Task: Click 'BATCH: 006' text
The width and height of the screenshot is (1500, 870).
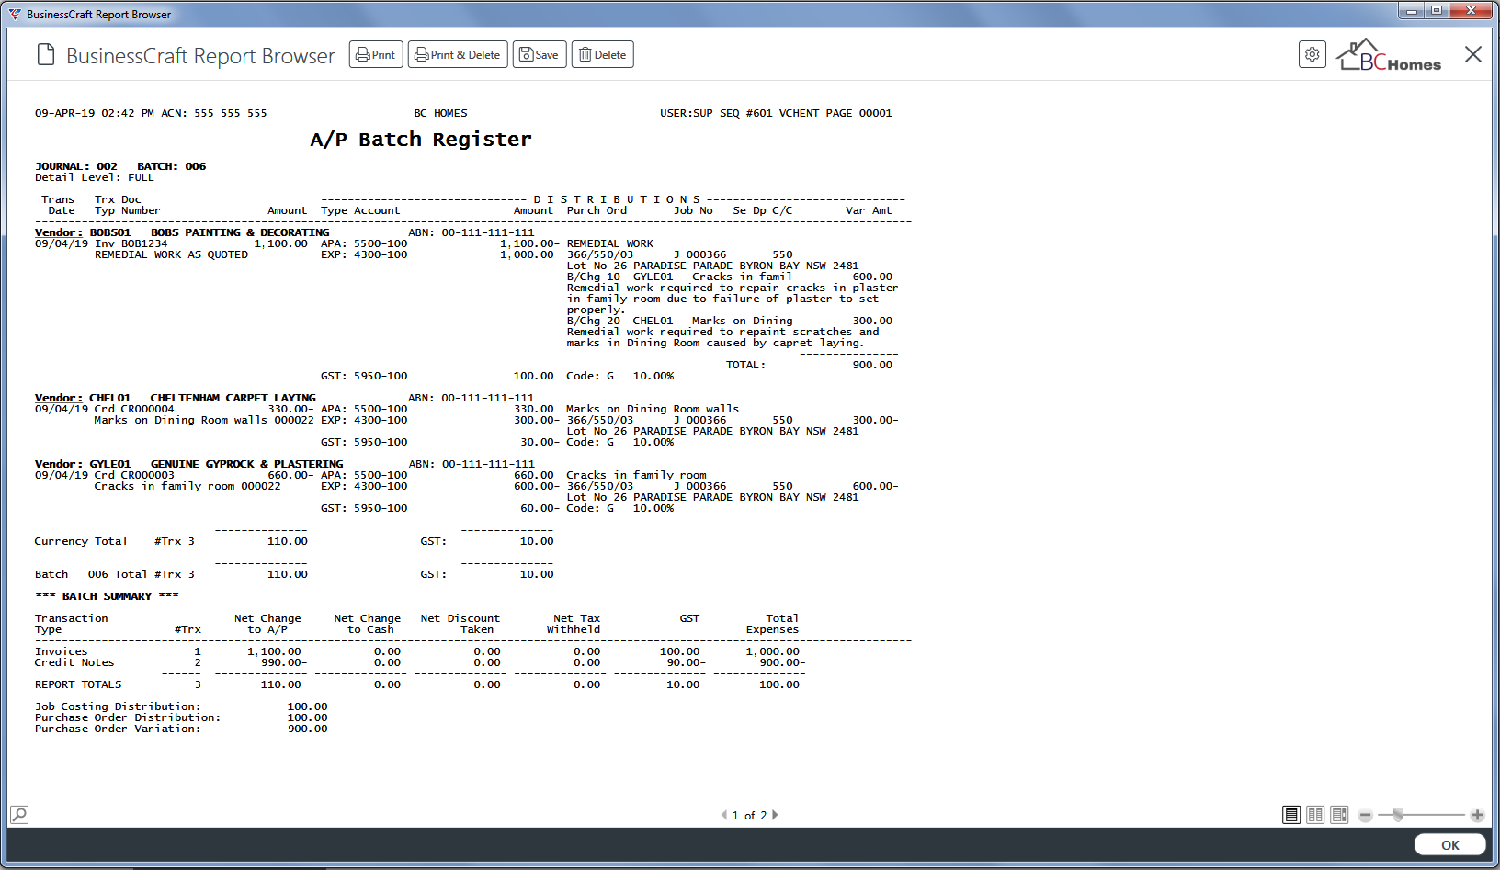Action: pos(172,166)
